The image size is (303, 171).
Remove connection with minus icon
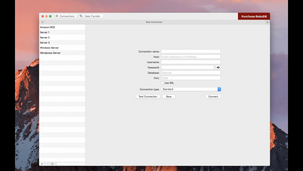pyautogui.click(x=47, y=164)
